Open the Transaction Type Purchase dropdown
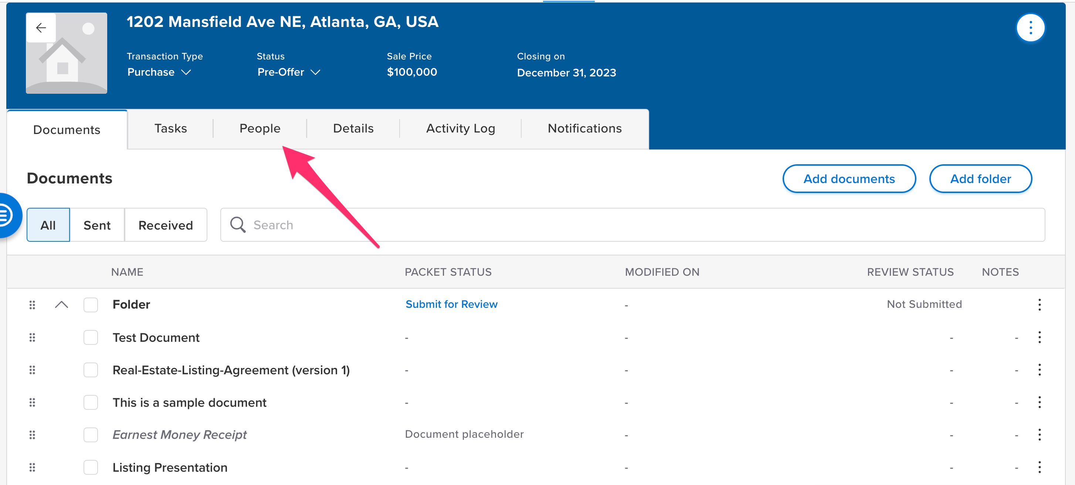 159,72
